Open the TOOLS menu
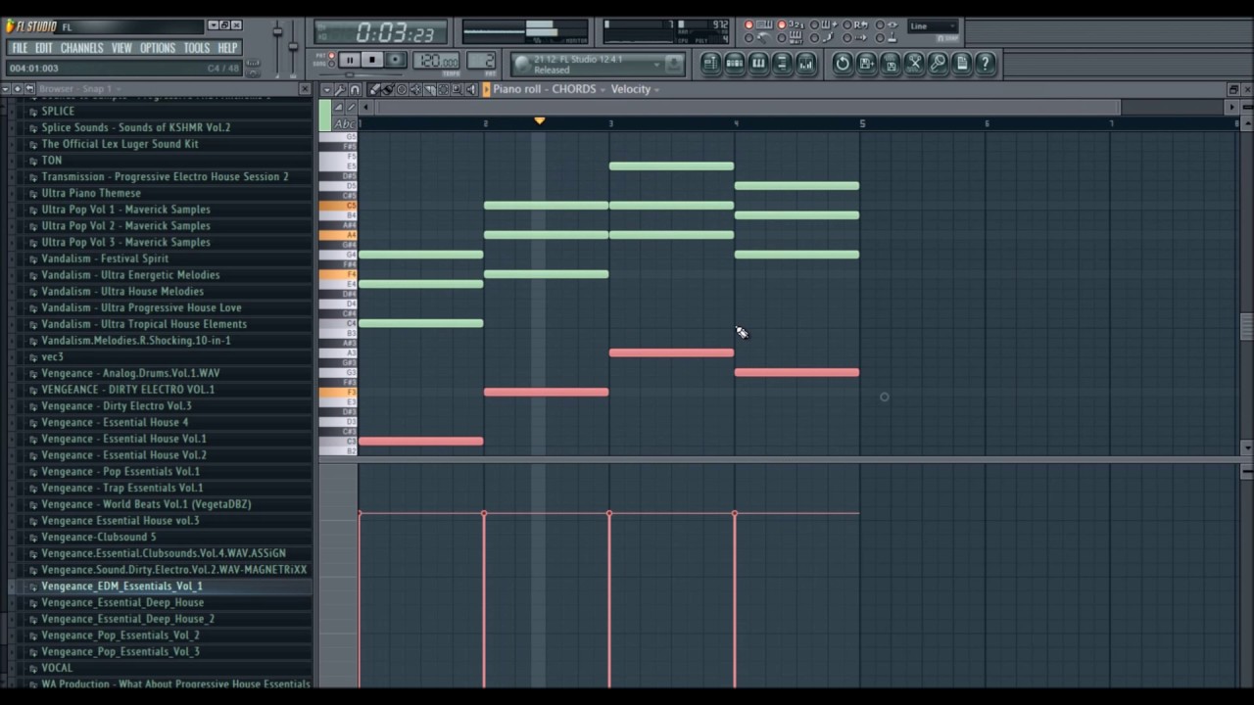The image size is (1254, 705). [x=197, y=48]
